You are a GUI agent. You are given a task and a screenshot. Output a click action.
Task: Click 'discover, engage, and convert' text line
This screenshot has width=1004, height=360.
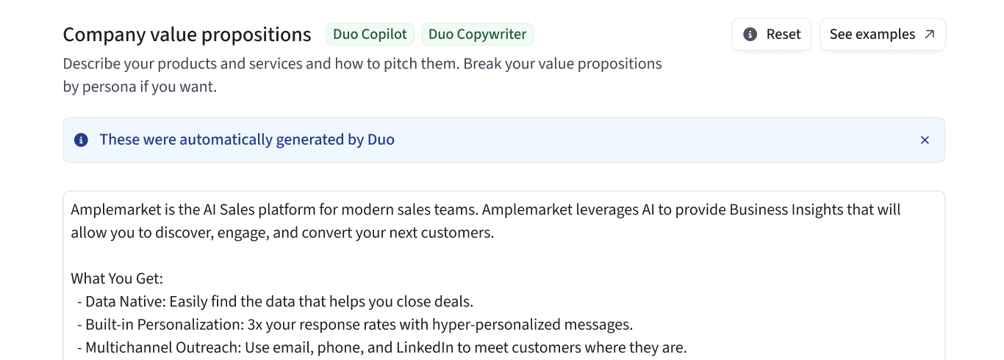tap(282, 234)
